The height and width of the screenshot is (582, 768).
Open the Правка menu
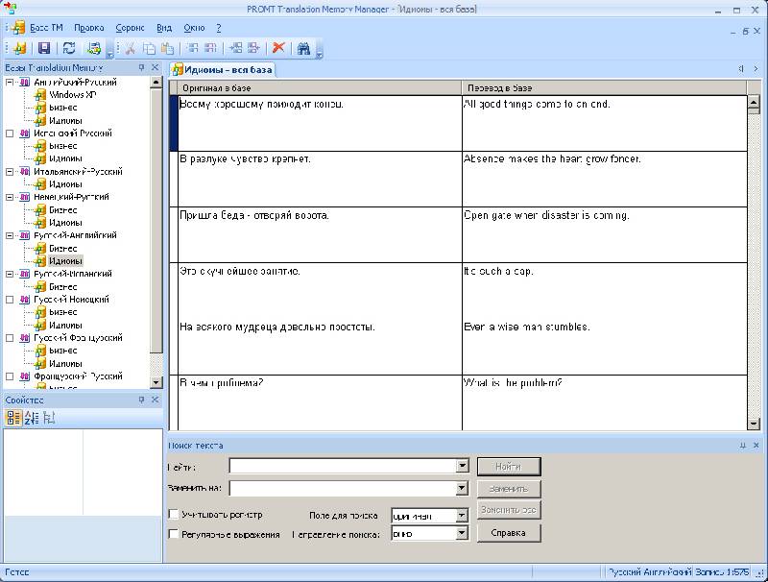(x=88, y=28)
